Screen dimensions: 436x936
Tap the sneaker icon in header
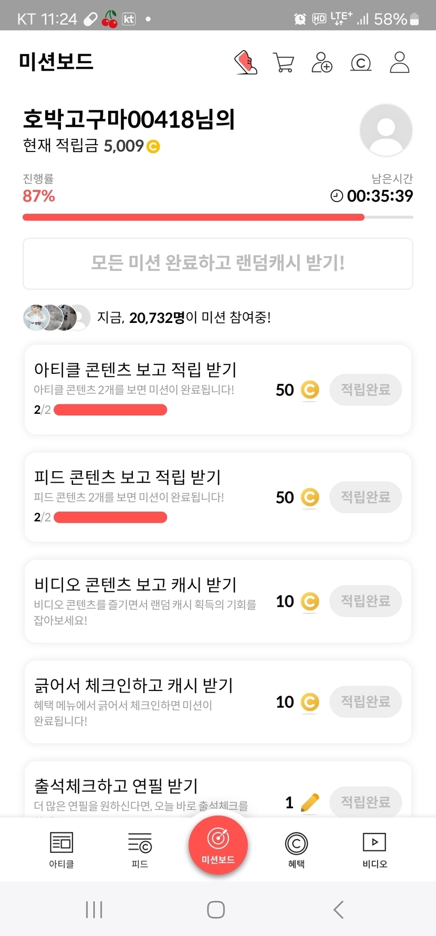coord(245,63)
